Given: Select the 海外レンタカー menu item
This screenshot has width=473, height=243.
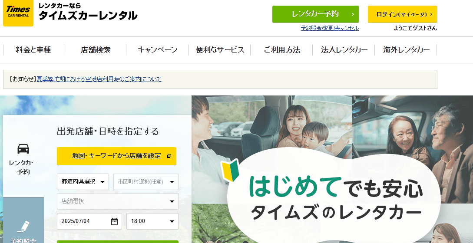Looking at the screenshot, I should tap(406, 50).
